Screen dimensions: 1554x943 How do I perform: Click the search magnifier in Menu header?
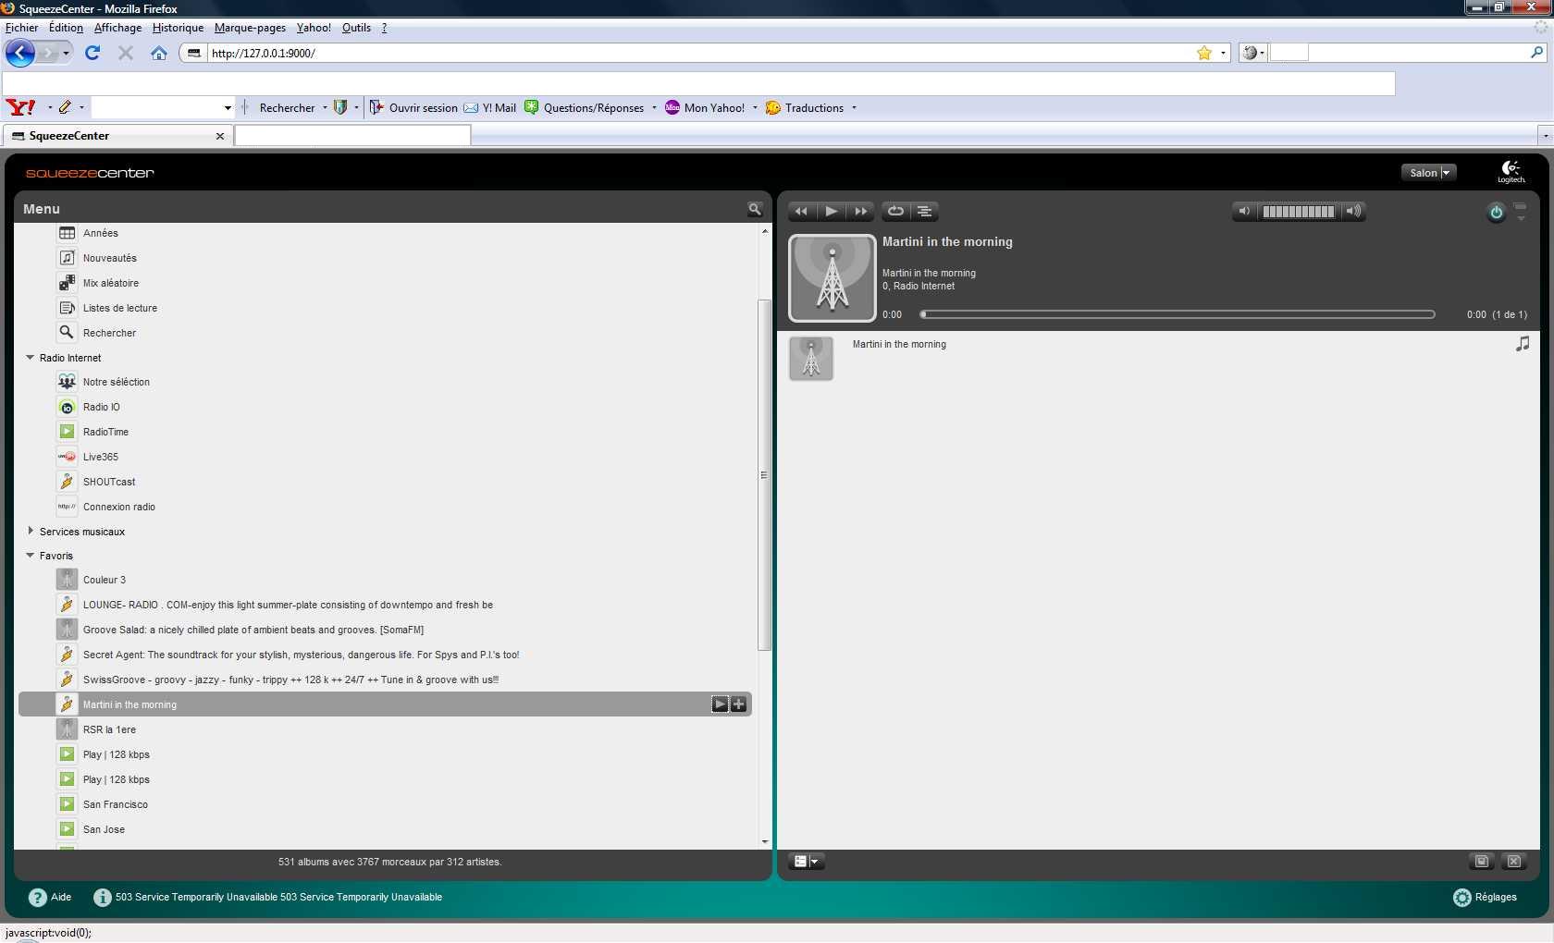755,210
